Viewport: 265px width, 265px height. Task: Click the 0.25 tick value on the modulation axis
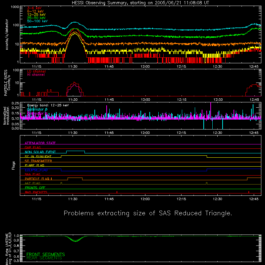click(x=15, y=103)
